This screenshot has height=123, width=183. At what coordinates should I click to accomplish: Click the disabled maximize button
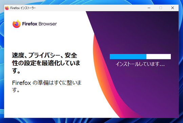(x=161, y=8)
